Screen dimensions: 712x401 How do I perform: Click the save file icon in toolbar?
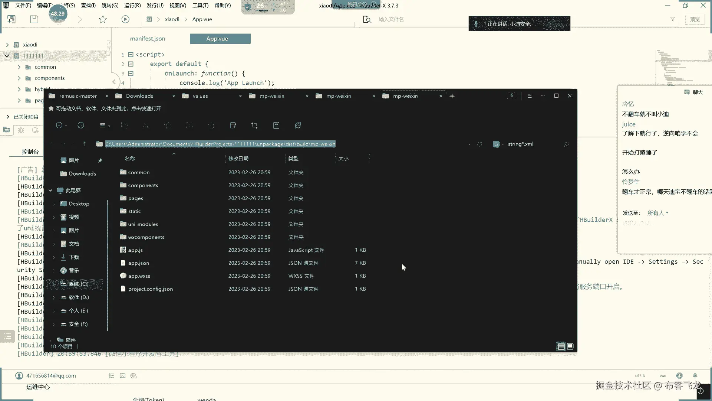(x=34, y=19)
